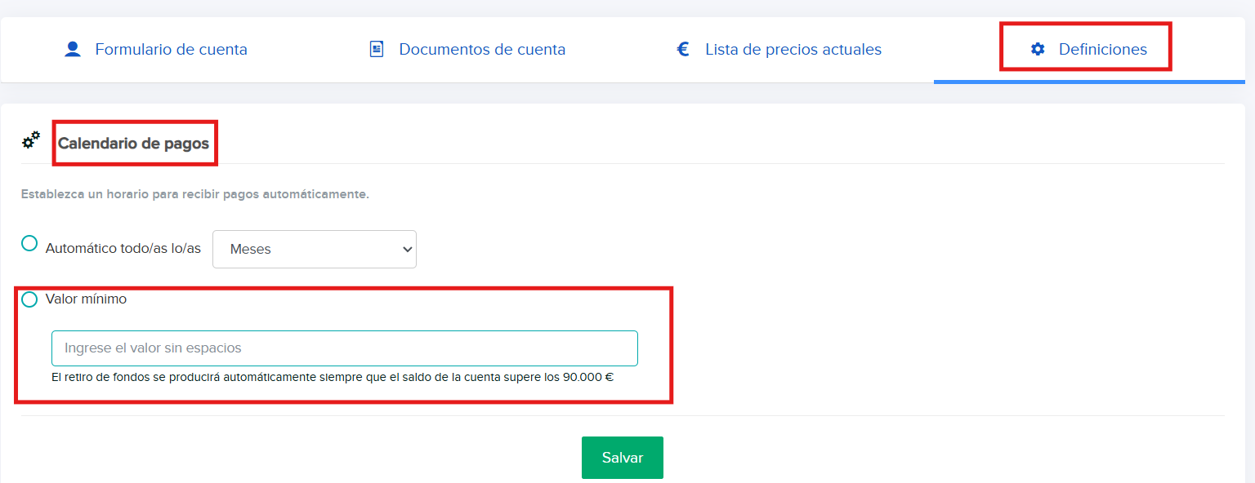1255x483 pixels.
Task: Click the Calendario de pagos heading
Action: (x=133, y=144)
